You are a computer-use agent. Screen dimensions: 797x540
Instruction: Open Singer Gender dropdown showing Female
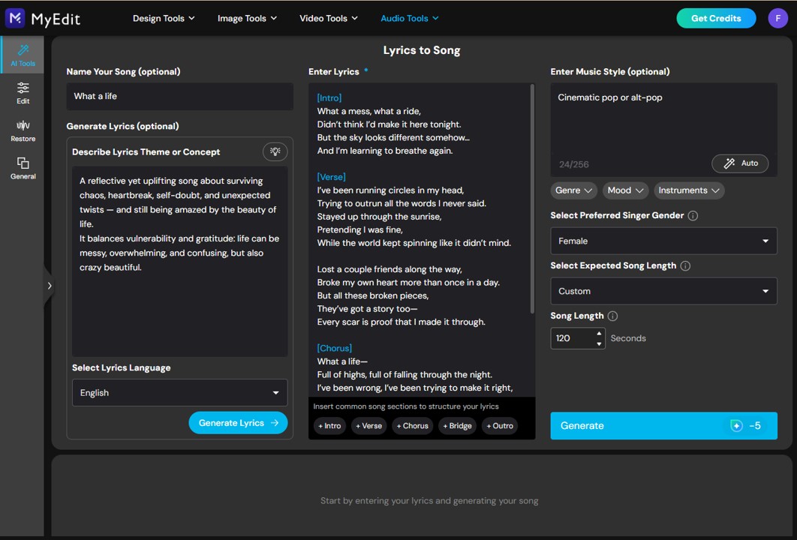click(663, 241)
